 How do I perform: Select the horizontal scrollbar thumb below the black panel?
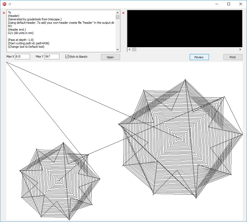point(134,49)
